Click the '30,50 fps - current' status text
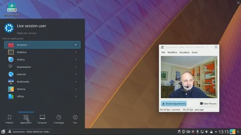 point(170,109)
